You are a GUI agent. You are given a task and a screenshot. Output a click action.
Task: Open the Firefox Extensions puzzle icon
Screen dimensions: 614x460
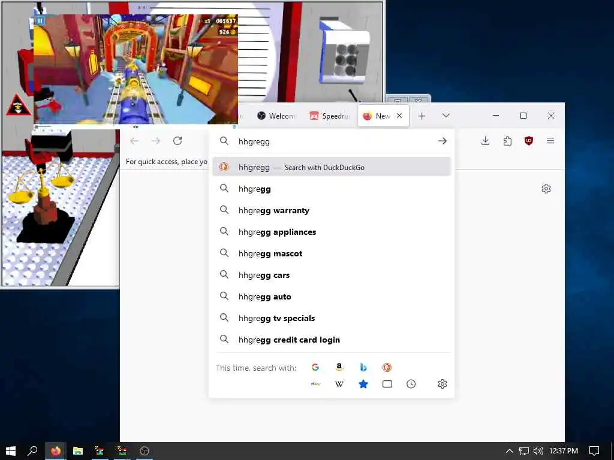click(507, 141)
